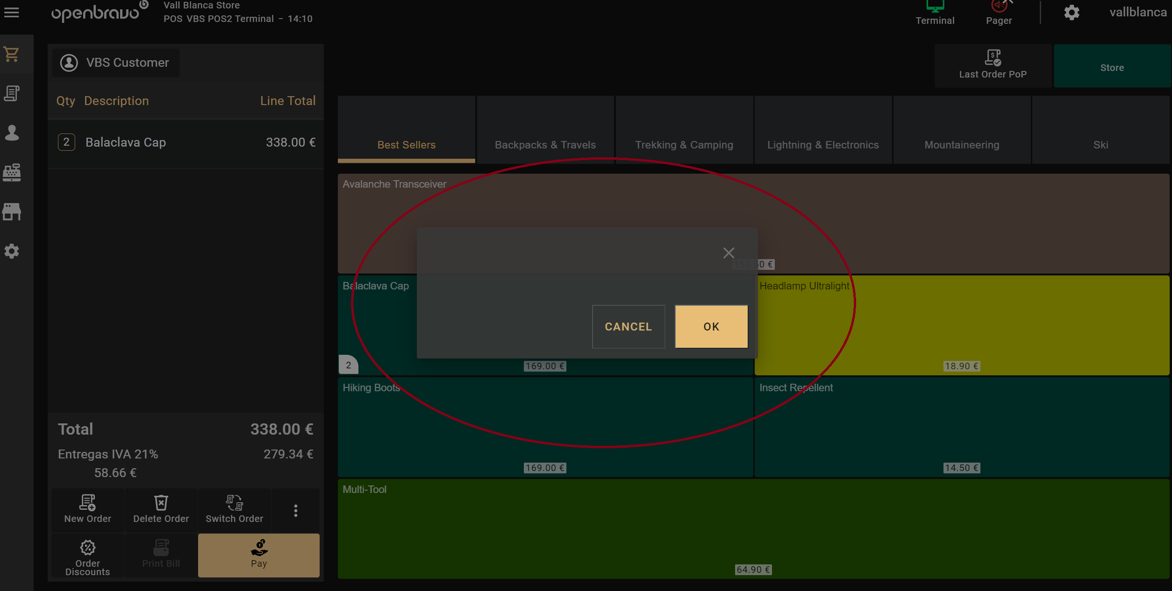This screenshot has height=591, width=1172.
Task: Open the three-dot more actions menu
Action: pyautogui.click(x=295, y=510)
